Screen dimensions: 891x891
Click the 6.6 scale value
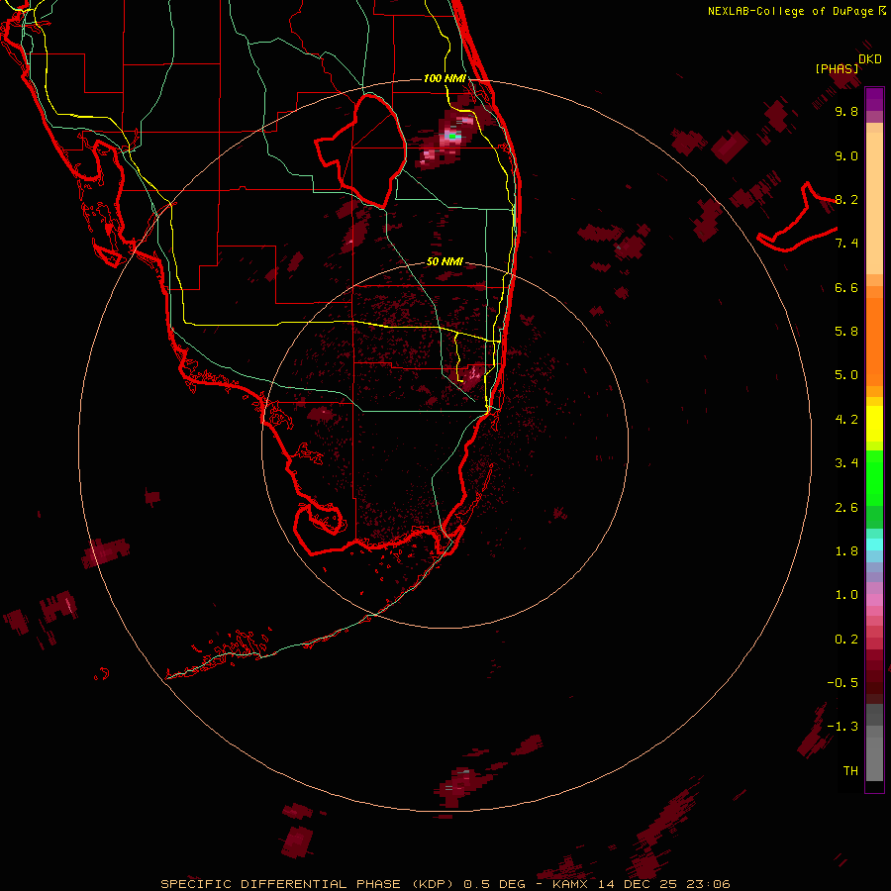pos(846,287)
